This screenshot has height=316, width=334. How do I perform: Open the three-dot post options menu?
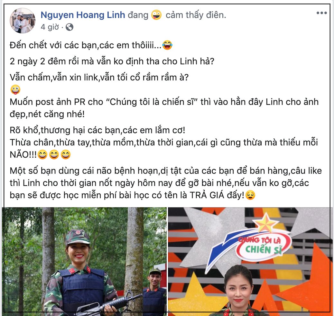[x=321, y=13]
